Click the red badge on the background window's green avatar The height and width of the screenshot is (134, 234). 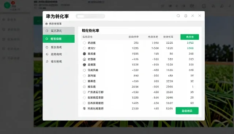13,3
